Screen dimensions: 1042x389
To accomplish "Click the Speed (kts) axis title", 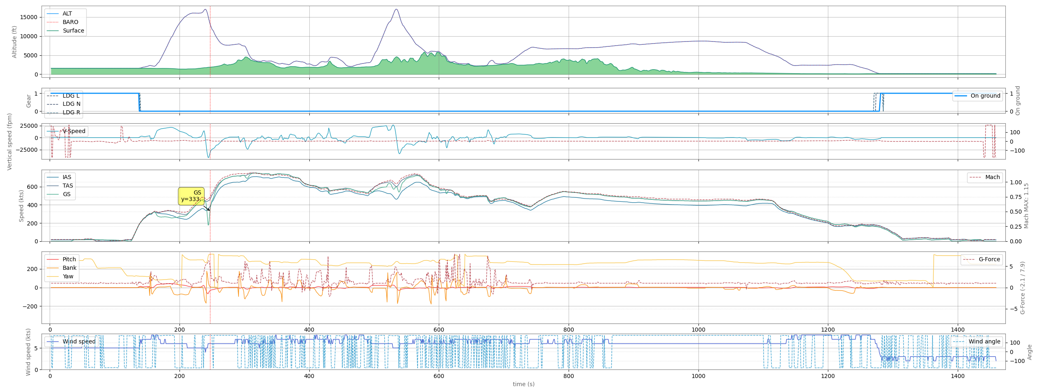I will (x=21, y=205).
